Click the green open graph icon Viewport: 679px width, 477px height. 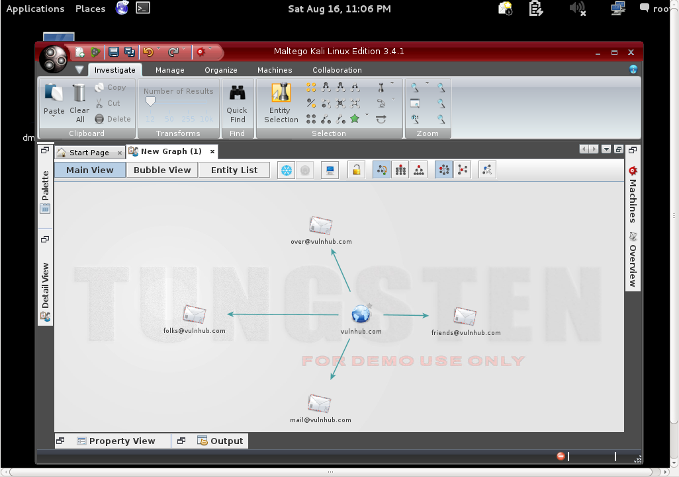pyautogui.click(x=95, y=52)
